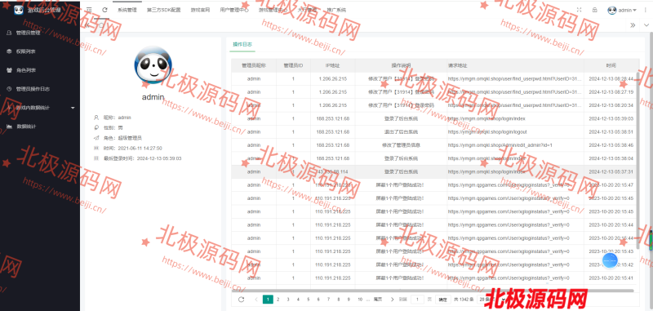Click the large panda profile picture
Screen dimensions: 653x311
153,65
